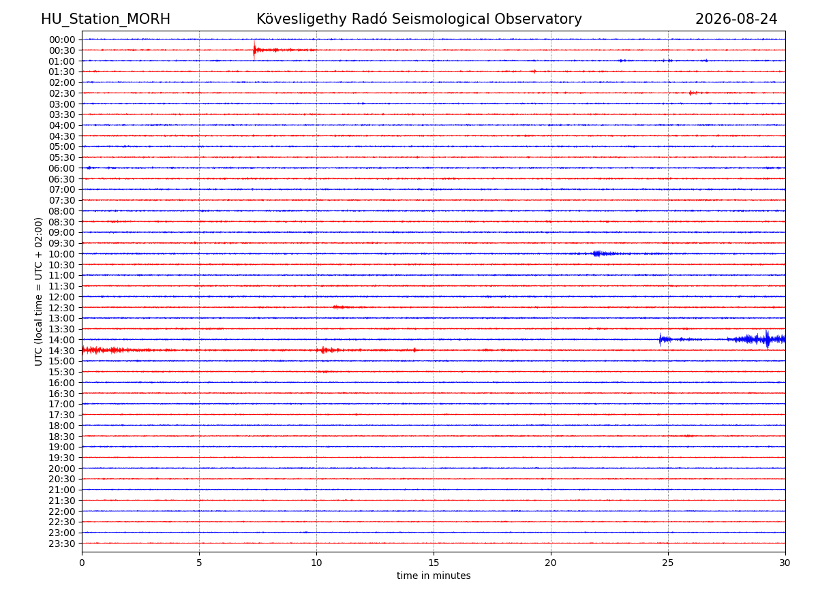Click the UTC local time y-axis label

(x=39, y=292)
